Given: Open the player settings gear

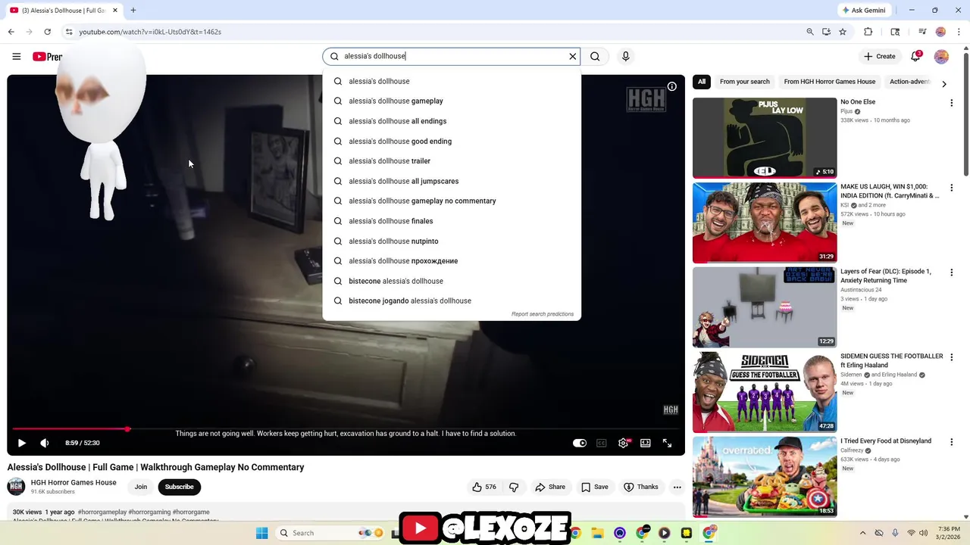Looking at the screenshot, I should coord(624,443).
